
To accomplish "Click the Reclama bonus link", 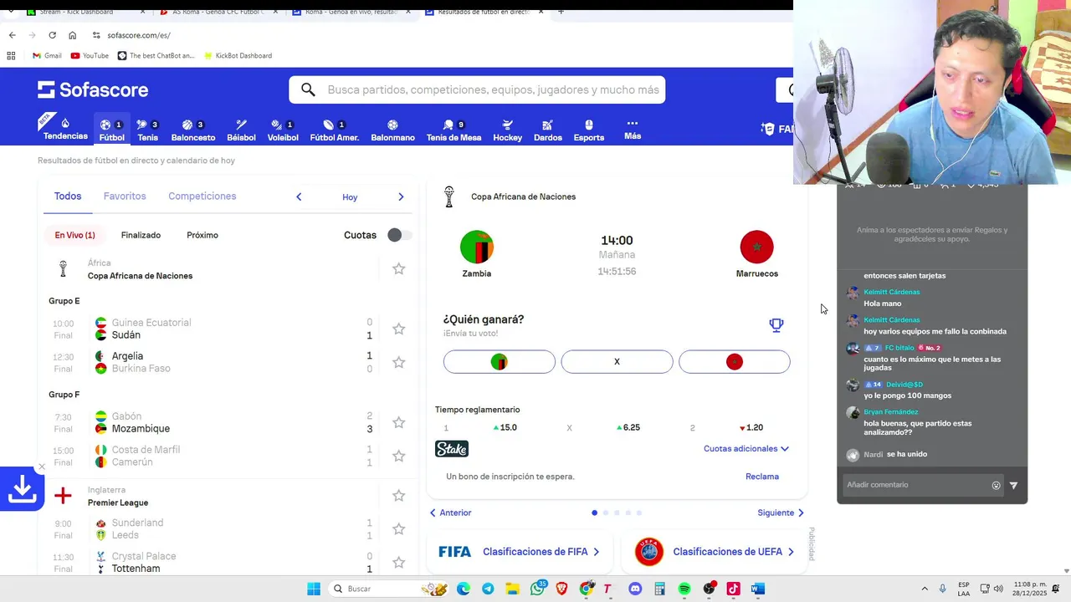I will [x=762, y=477].
